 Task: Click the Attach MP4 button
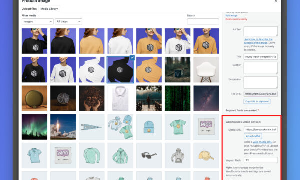[253, 136]
